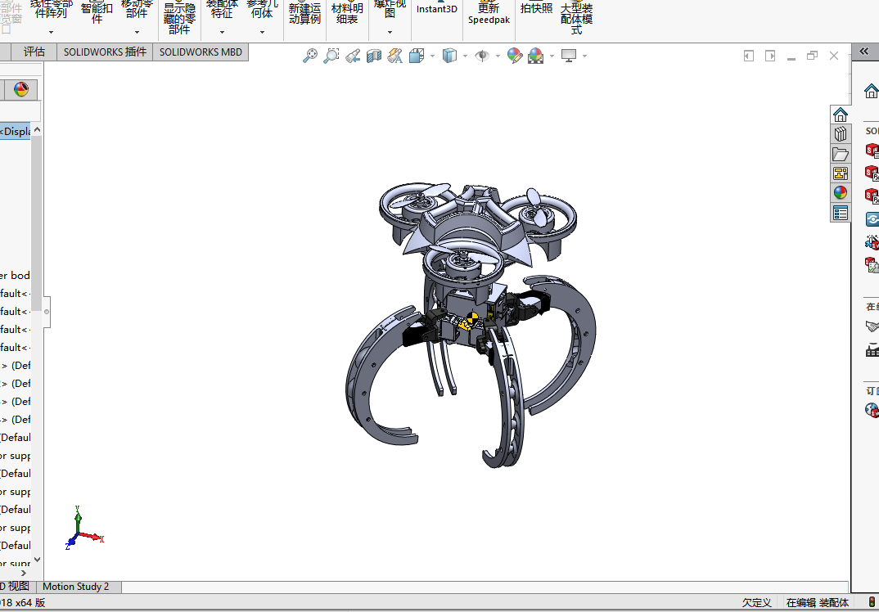Select the Motion Study 2 tab
The width and height of the screenshot is (879, 612).
click(x=75, y=587)
